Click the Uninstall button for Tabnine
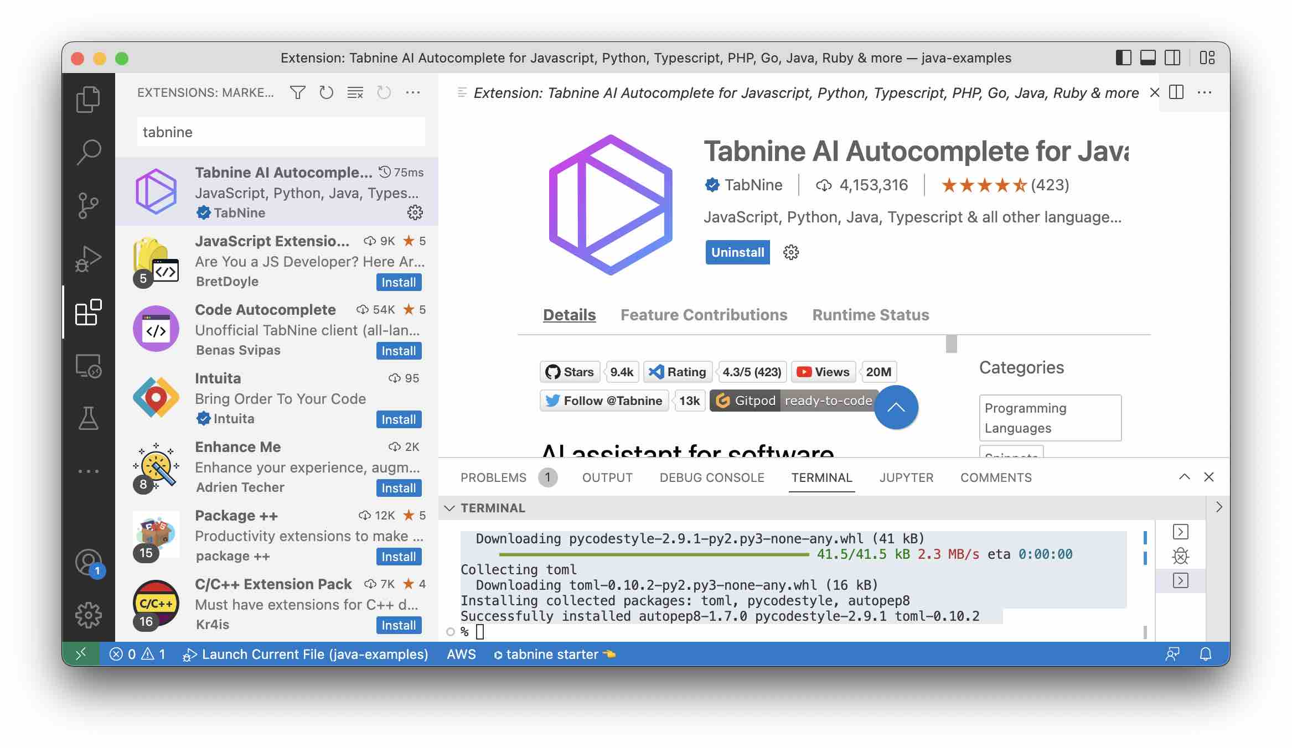Viewport: 1292px width, 748px height. tap(737, 252)
